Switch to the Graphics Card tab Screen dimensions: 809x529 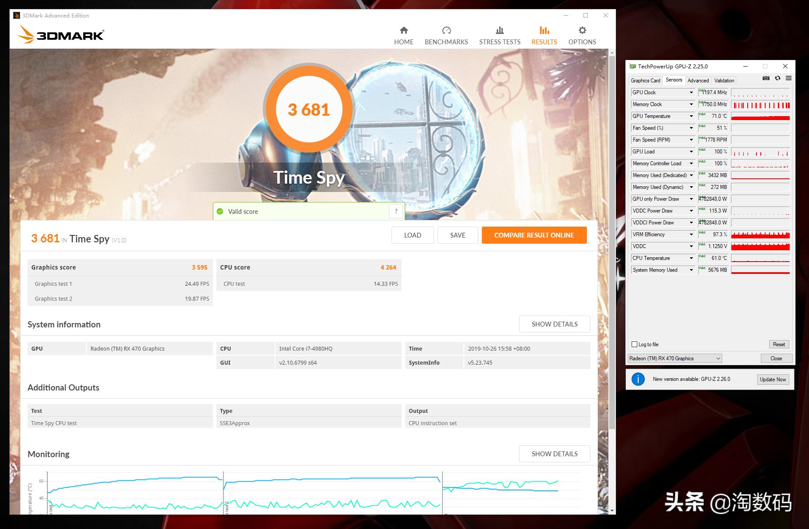(x=645, y=80)
